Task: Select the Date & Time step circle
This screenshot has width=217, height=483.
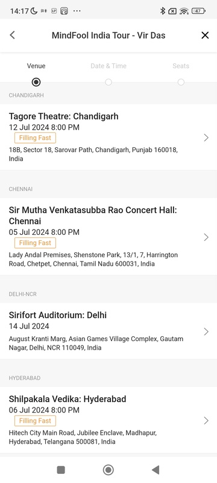Action: tap(108, 82)
